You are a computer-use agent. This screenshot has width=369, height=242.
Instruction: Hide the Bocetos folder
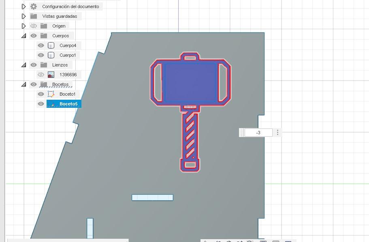click(34, 84)
